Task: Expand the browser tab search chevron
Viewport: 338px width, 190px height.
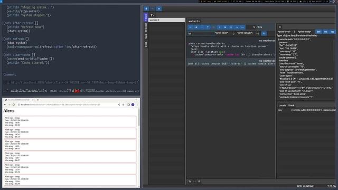Action: pyautogui.click(x=136, y=100)
